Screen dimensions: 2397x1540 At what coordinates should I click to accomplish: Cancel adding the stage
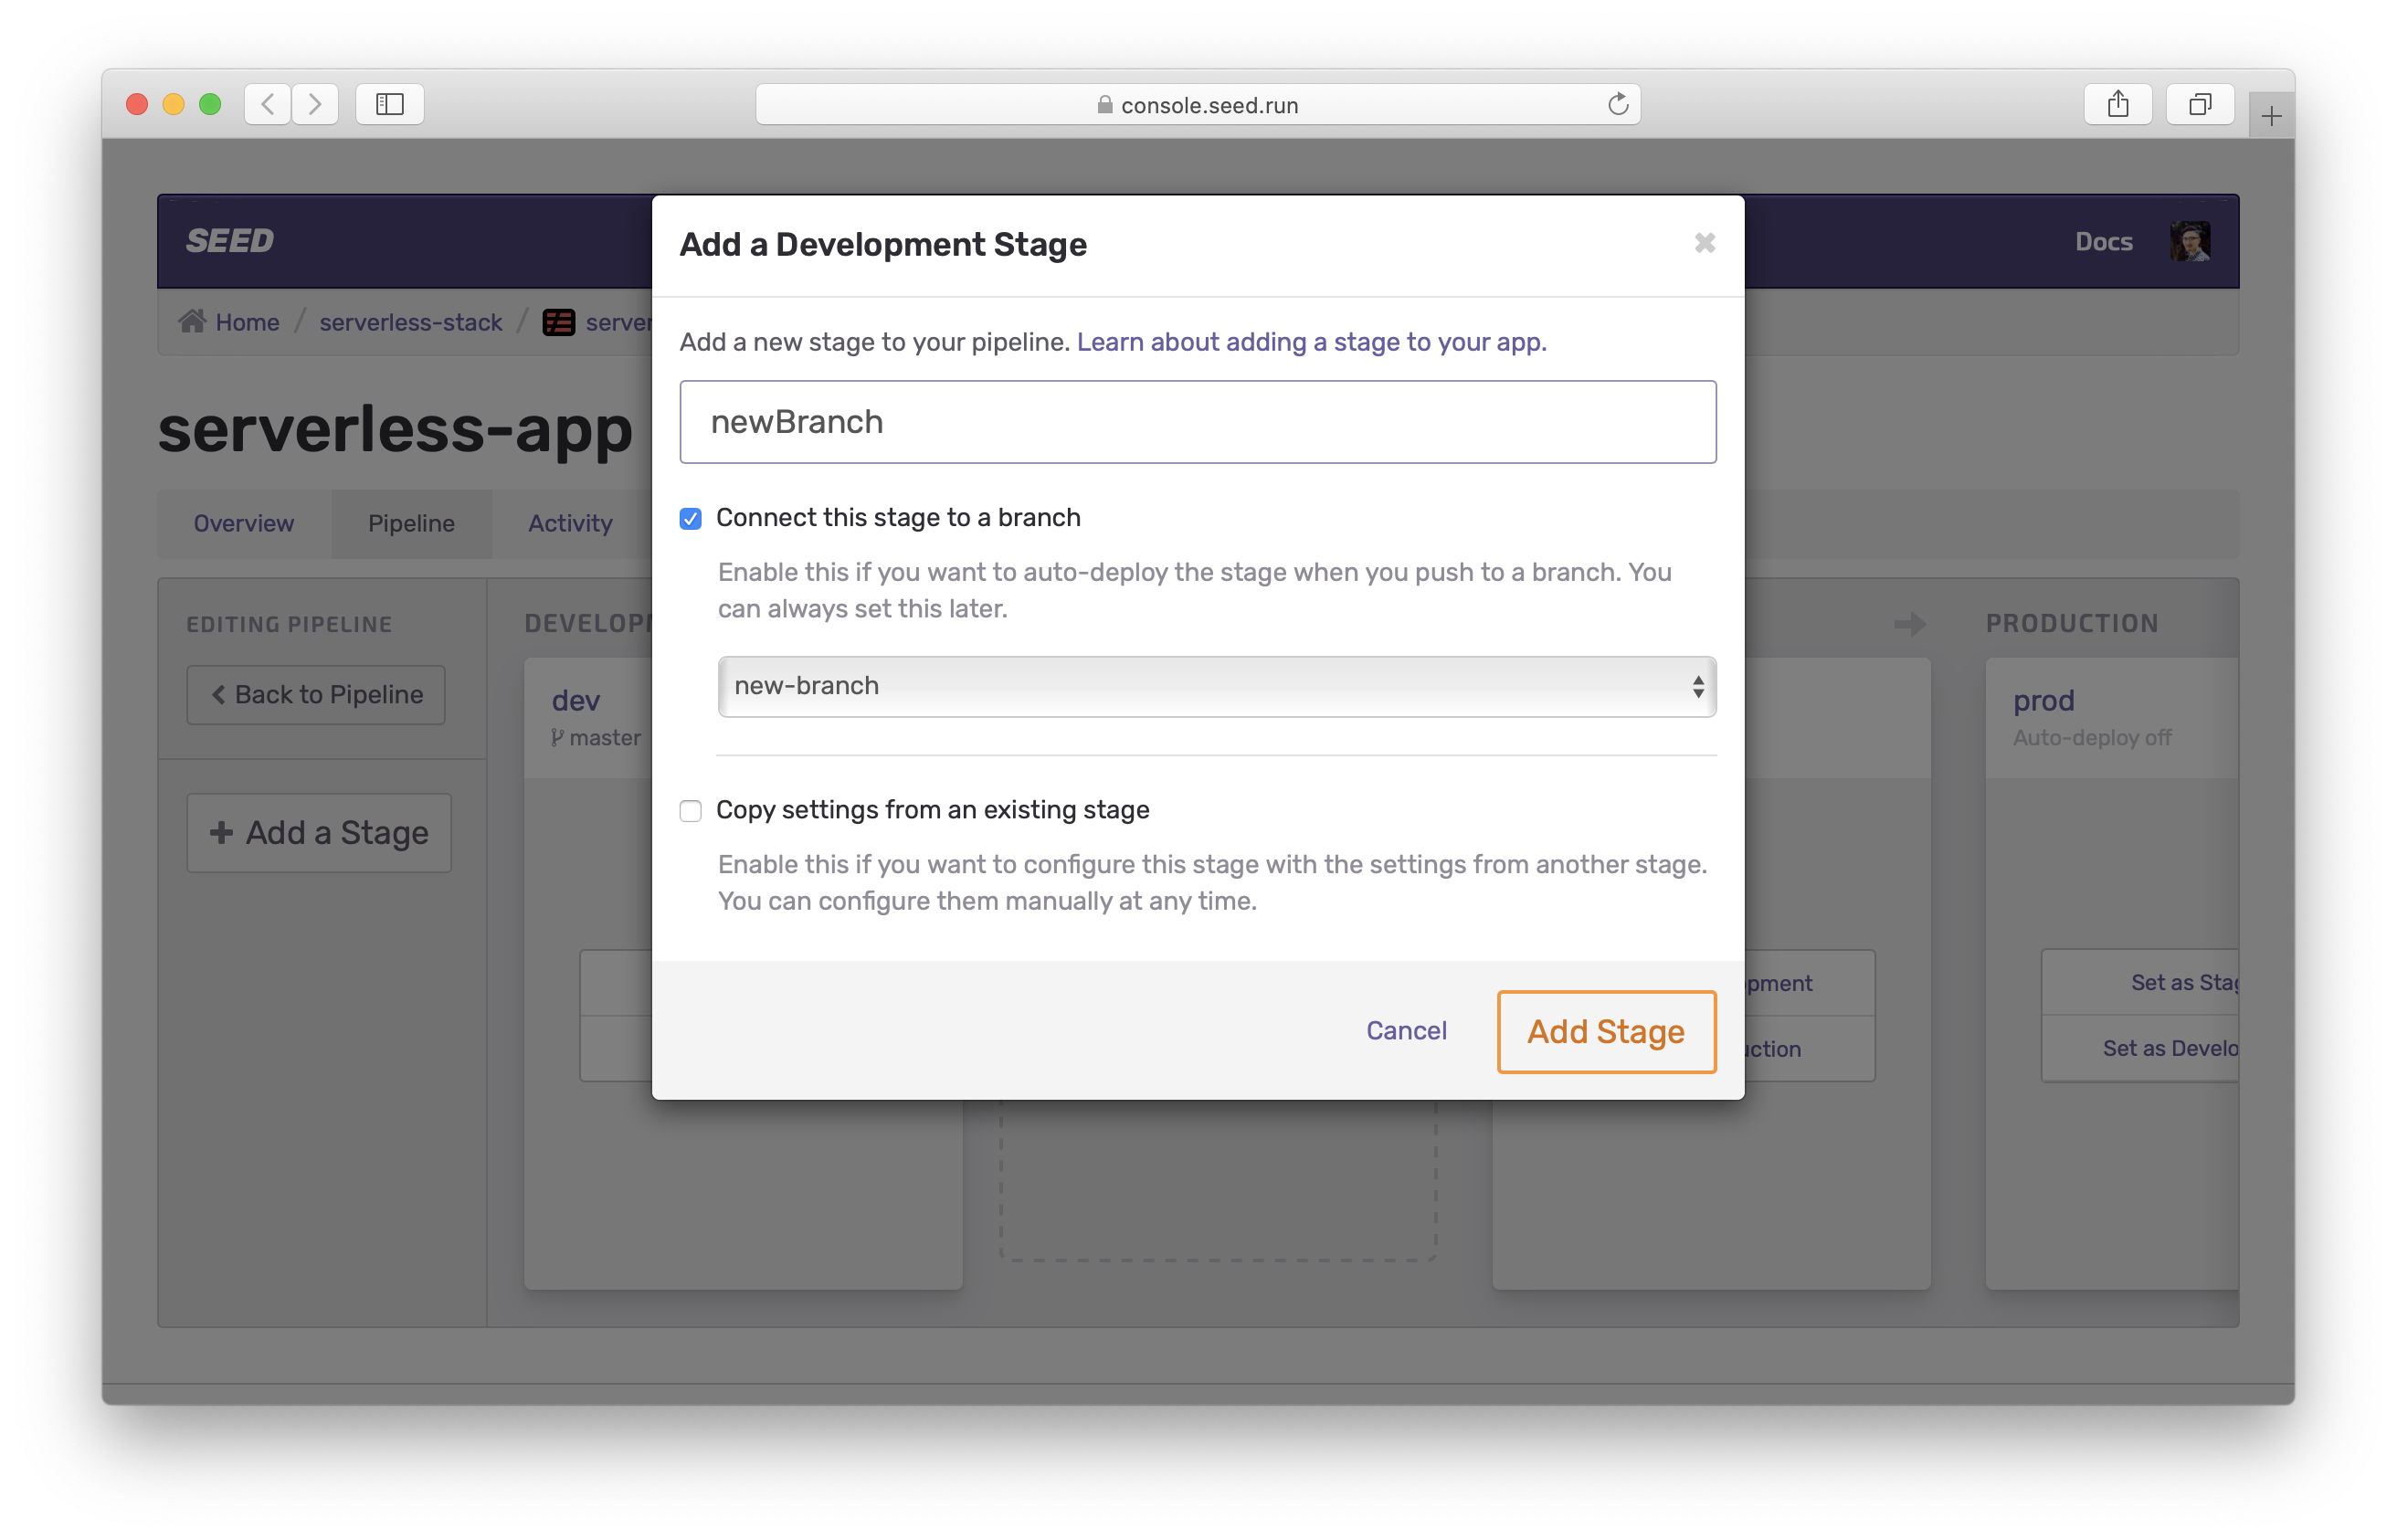[1405, 1030]
